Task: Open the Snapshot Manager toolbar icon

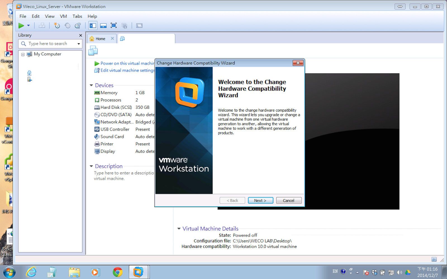Action: point(78,26)
